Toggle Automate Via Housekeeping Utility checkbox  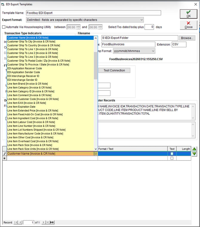4,27
